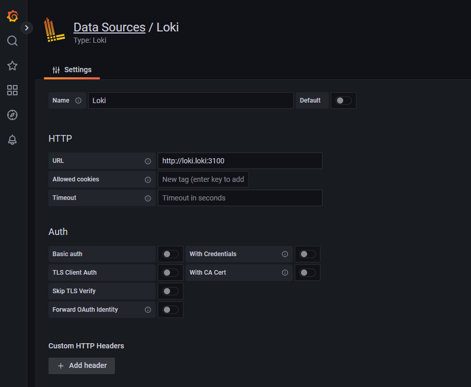Open the Alerting bell icon

12,140
